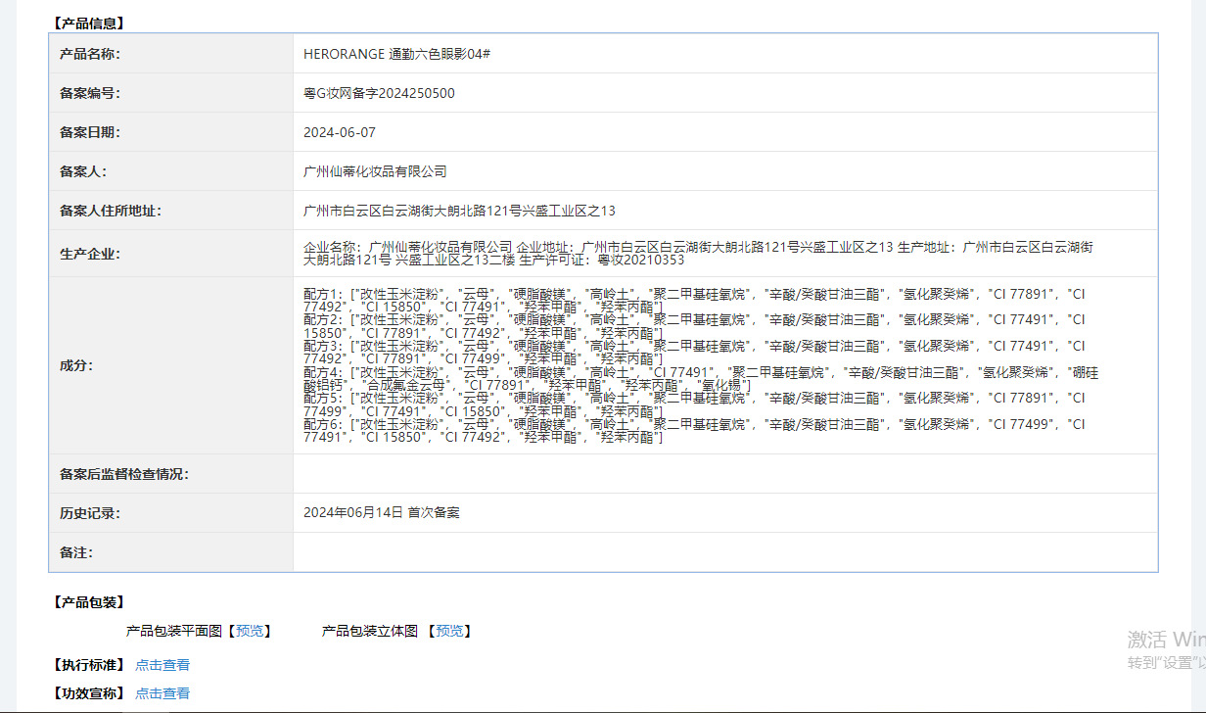
Task: Open 点击查看 next to 执行标准
Action: (162, 665)
